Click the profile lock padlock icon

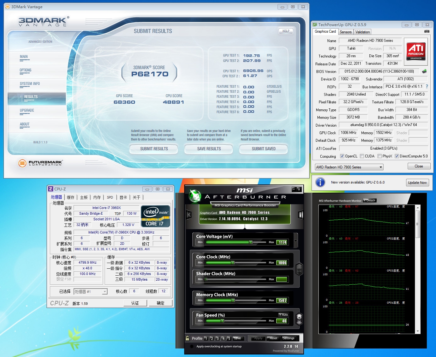pyautogui.click(x=188, y=338)
